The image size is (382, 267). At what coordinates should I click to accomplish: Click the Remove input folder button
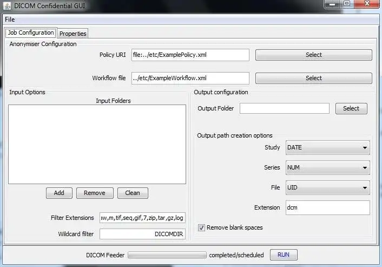coord(95,193)
